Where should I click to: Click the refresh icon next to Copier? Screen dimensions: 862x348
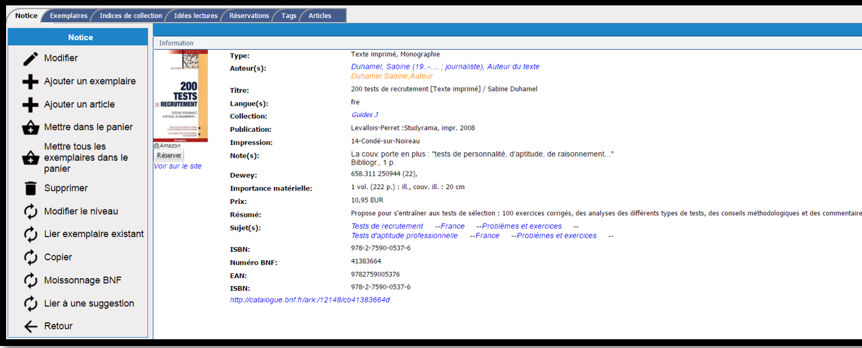tap(30, 257)
